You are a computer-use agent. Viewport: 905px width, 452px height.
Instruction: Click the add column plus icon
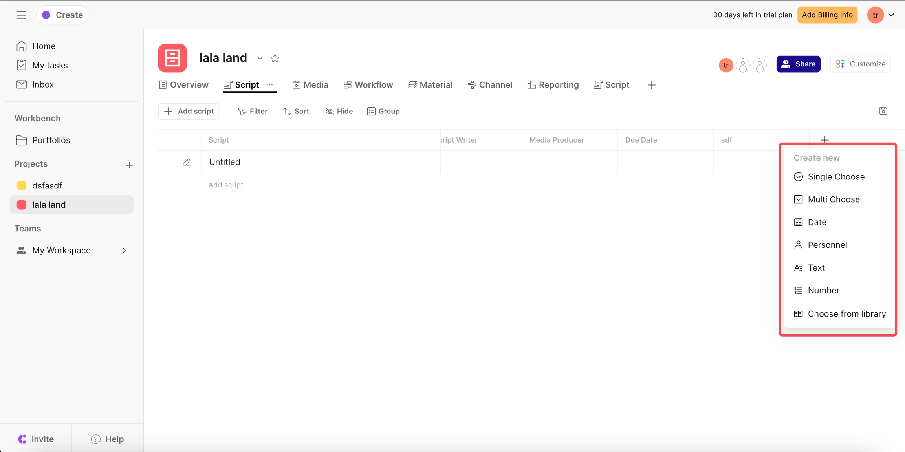pos(824,140)
